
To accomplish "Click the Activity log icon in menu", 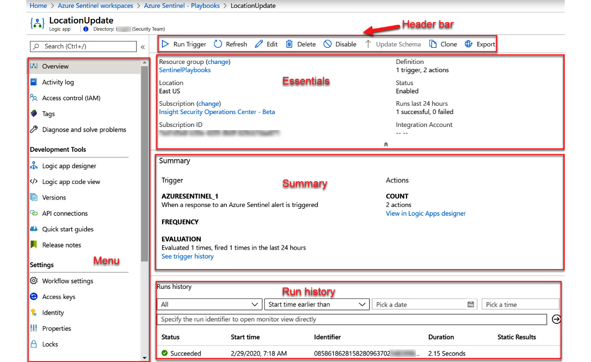I will pos(34,82).
